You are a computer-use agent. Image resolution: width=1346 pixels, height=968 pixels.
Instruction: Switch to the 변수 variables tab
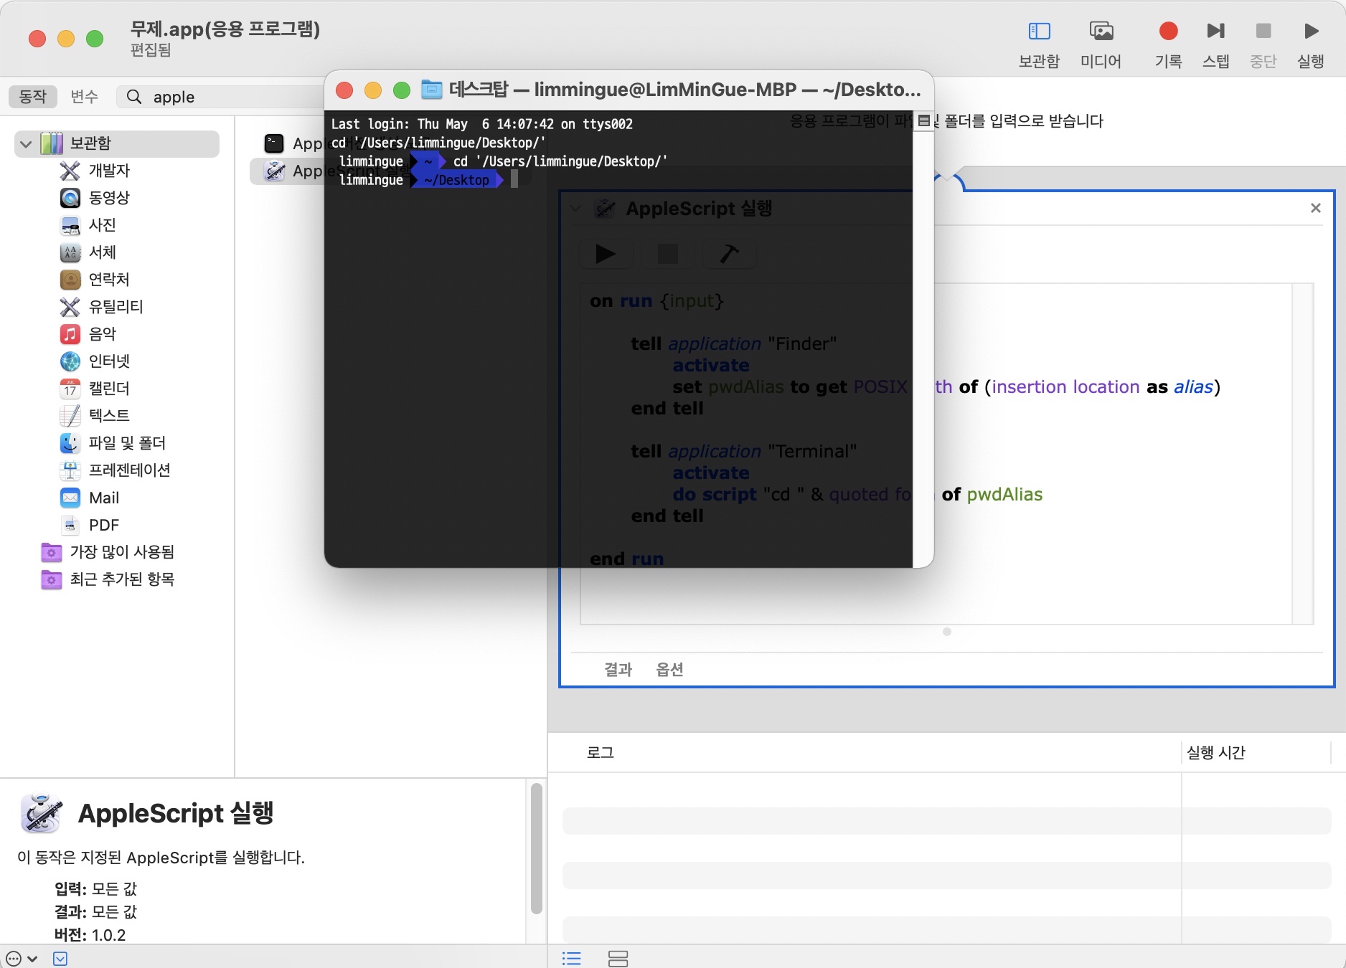(x=84, y=97)
